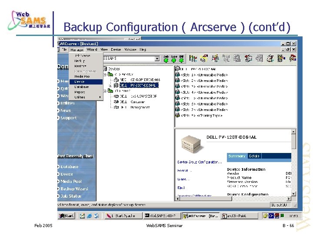The width and height of the screenshot is (313, 234).
Task: Switch to the Details tab
Action: point(254,156)
